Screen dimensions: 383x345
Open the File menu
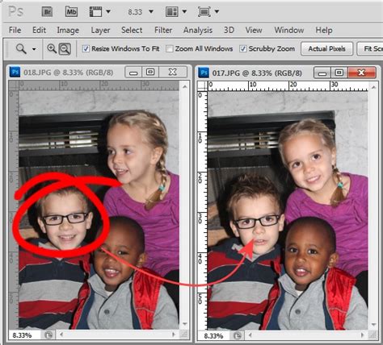[15, 30]
